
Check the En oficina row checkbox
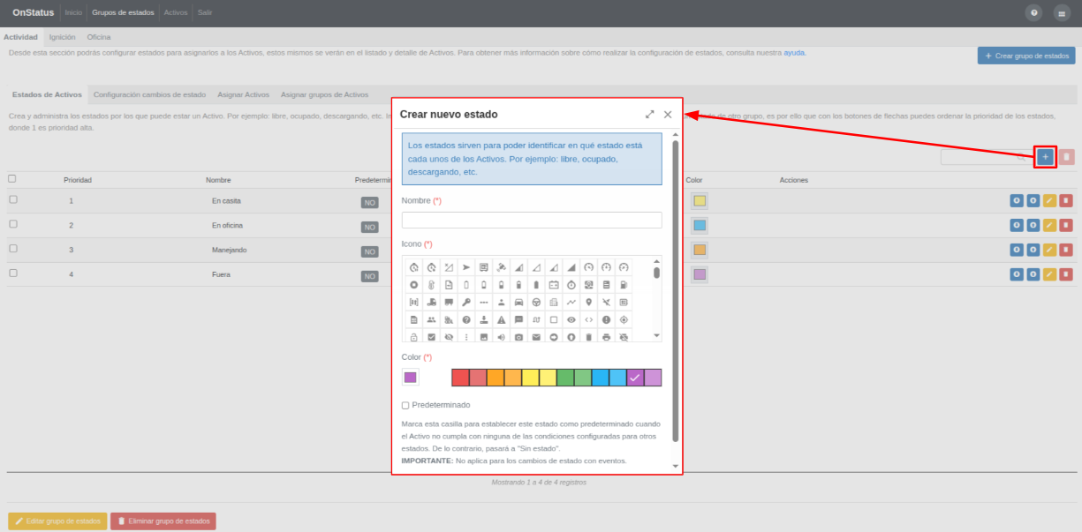tap(12, 224)
